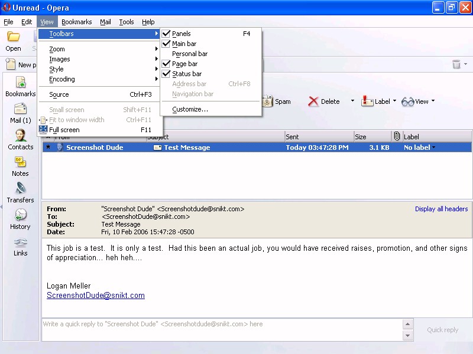Uncheck the Main bar option

pos(166,44)
